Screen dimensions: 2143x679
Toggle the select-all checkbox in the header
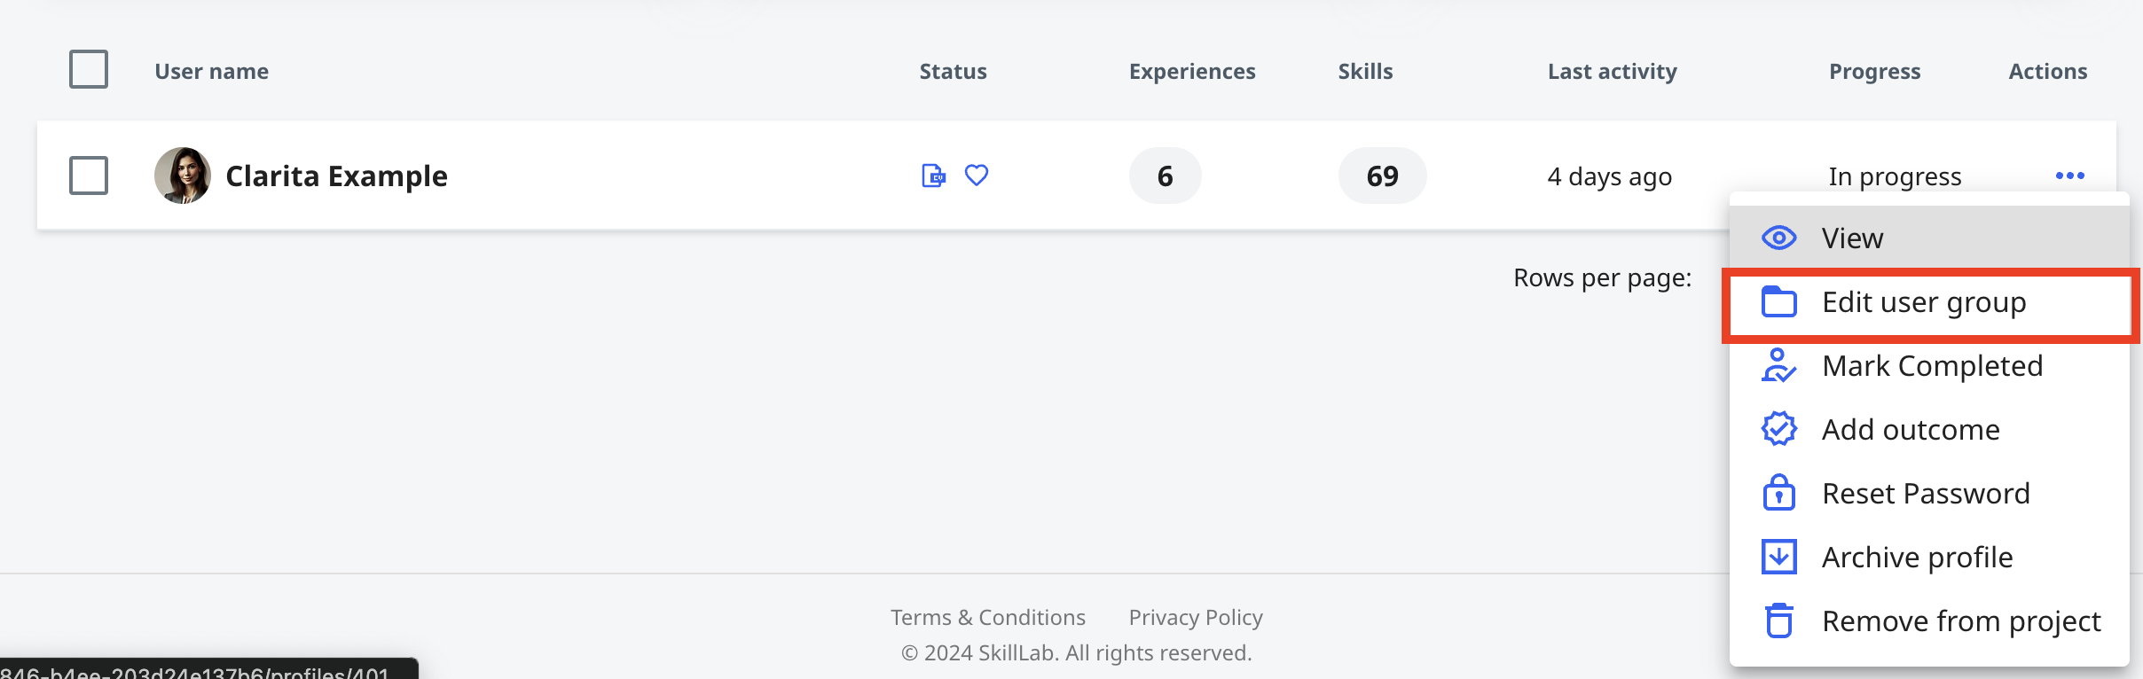[89, 69]
